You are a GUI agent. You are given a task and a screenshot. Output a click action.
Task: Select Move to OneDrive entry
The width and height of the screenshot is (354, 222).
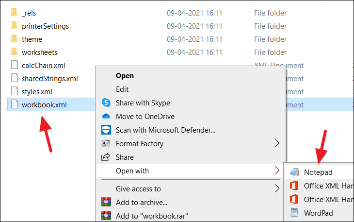tap(145, 117)
